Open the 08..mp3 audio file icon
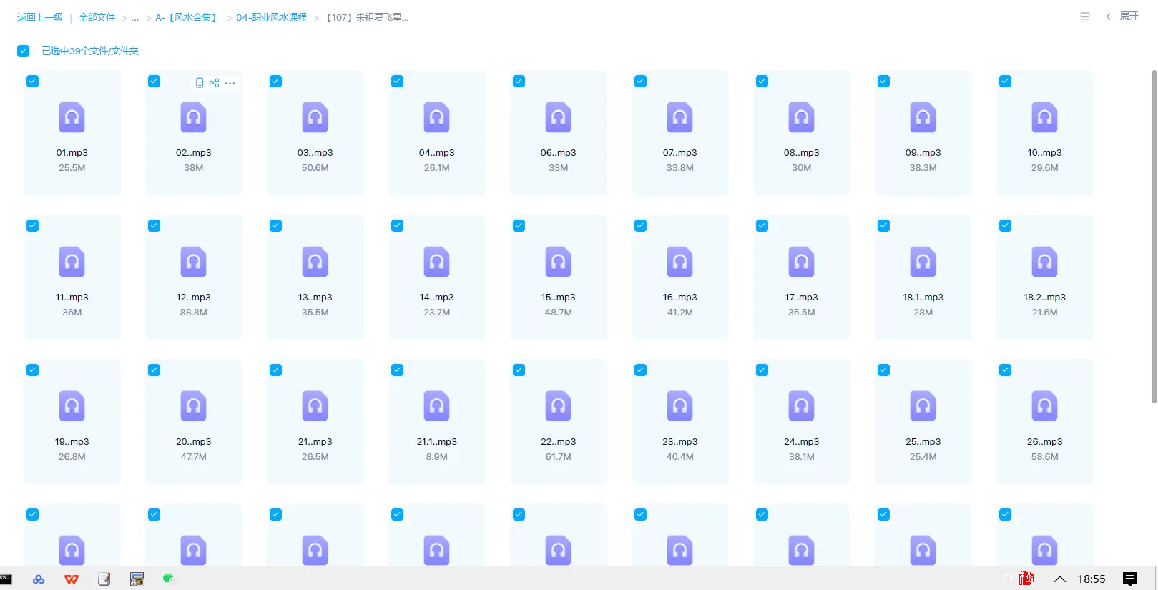Screen dimensions: 1158x590 801,117
